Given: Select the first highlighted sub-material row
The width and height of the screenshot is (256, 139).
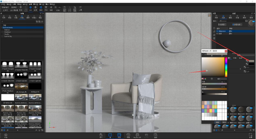Looking at the screenshot, I should (x=235, y=31).
